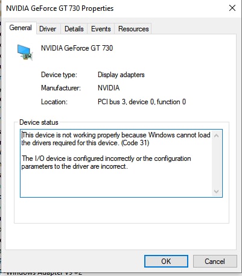
Task: Click the device status scroll up arrow
Action: click(x=217, y=136)
